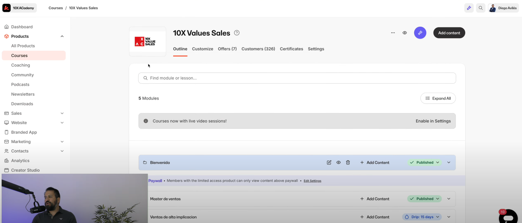Switch to the Outline tab
The width and height of the screenshot is (522, 223).
coord(180,49)
